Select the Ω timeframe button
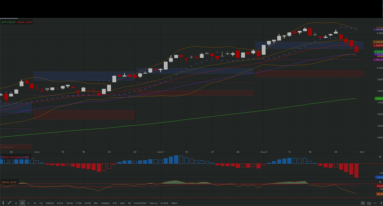Image resolution: width=383 pixels, height=206 pixels. tap(16, 203)
